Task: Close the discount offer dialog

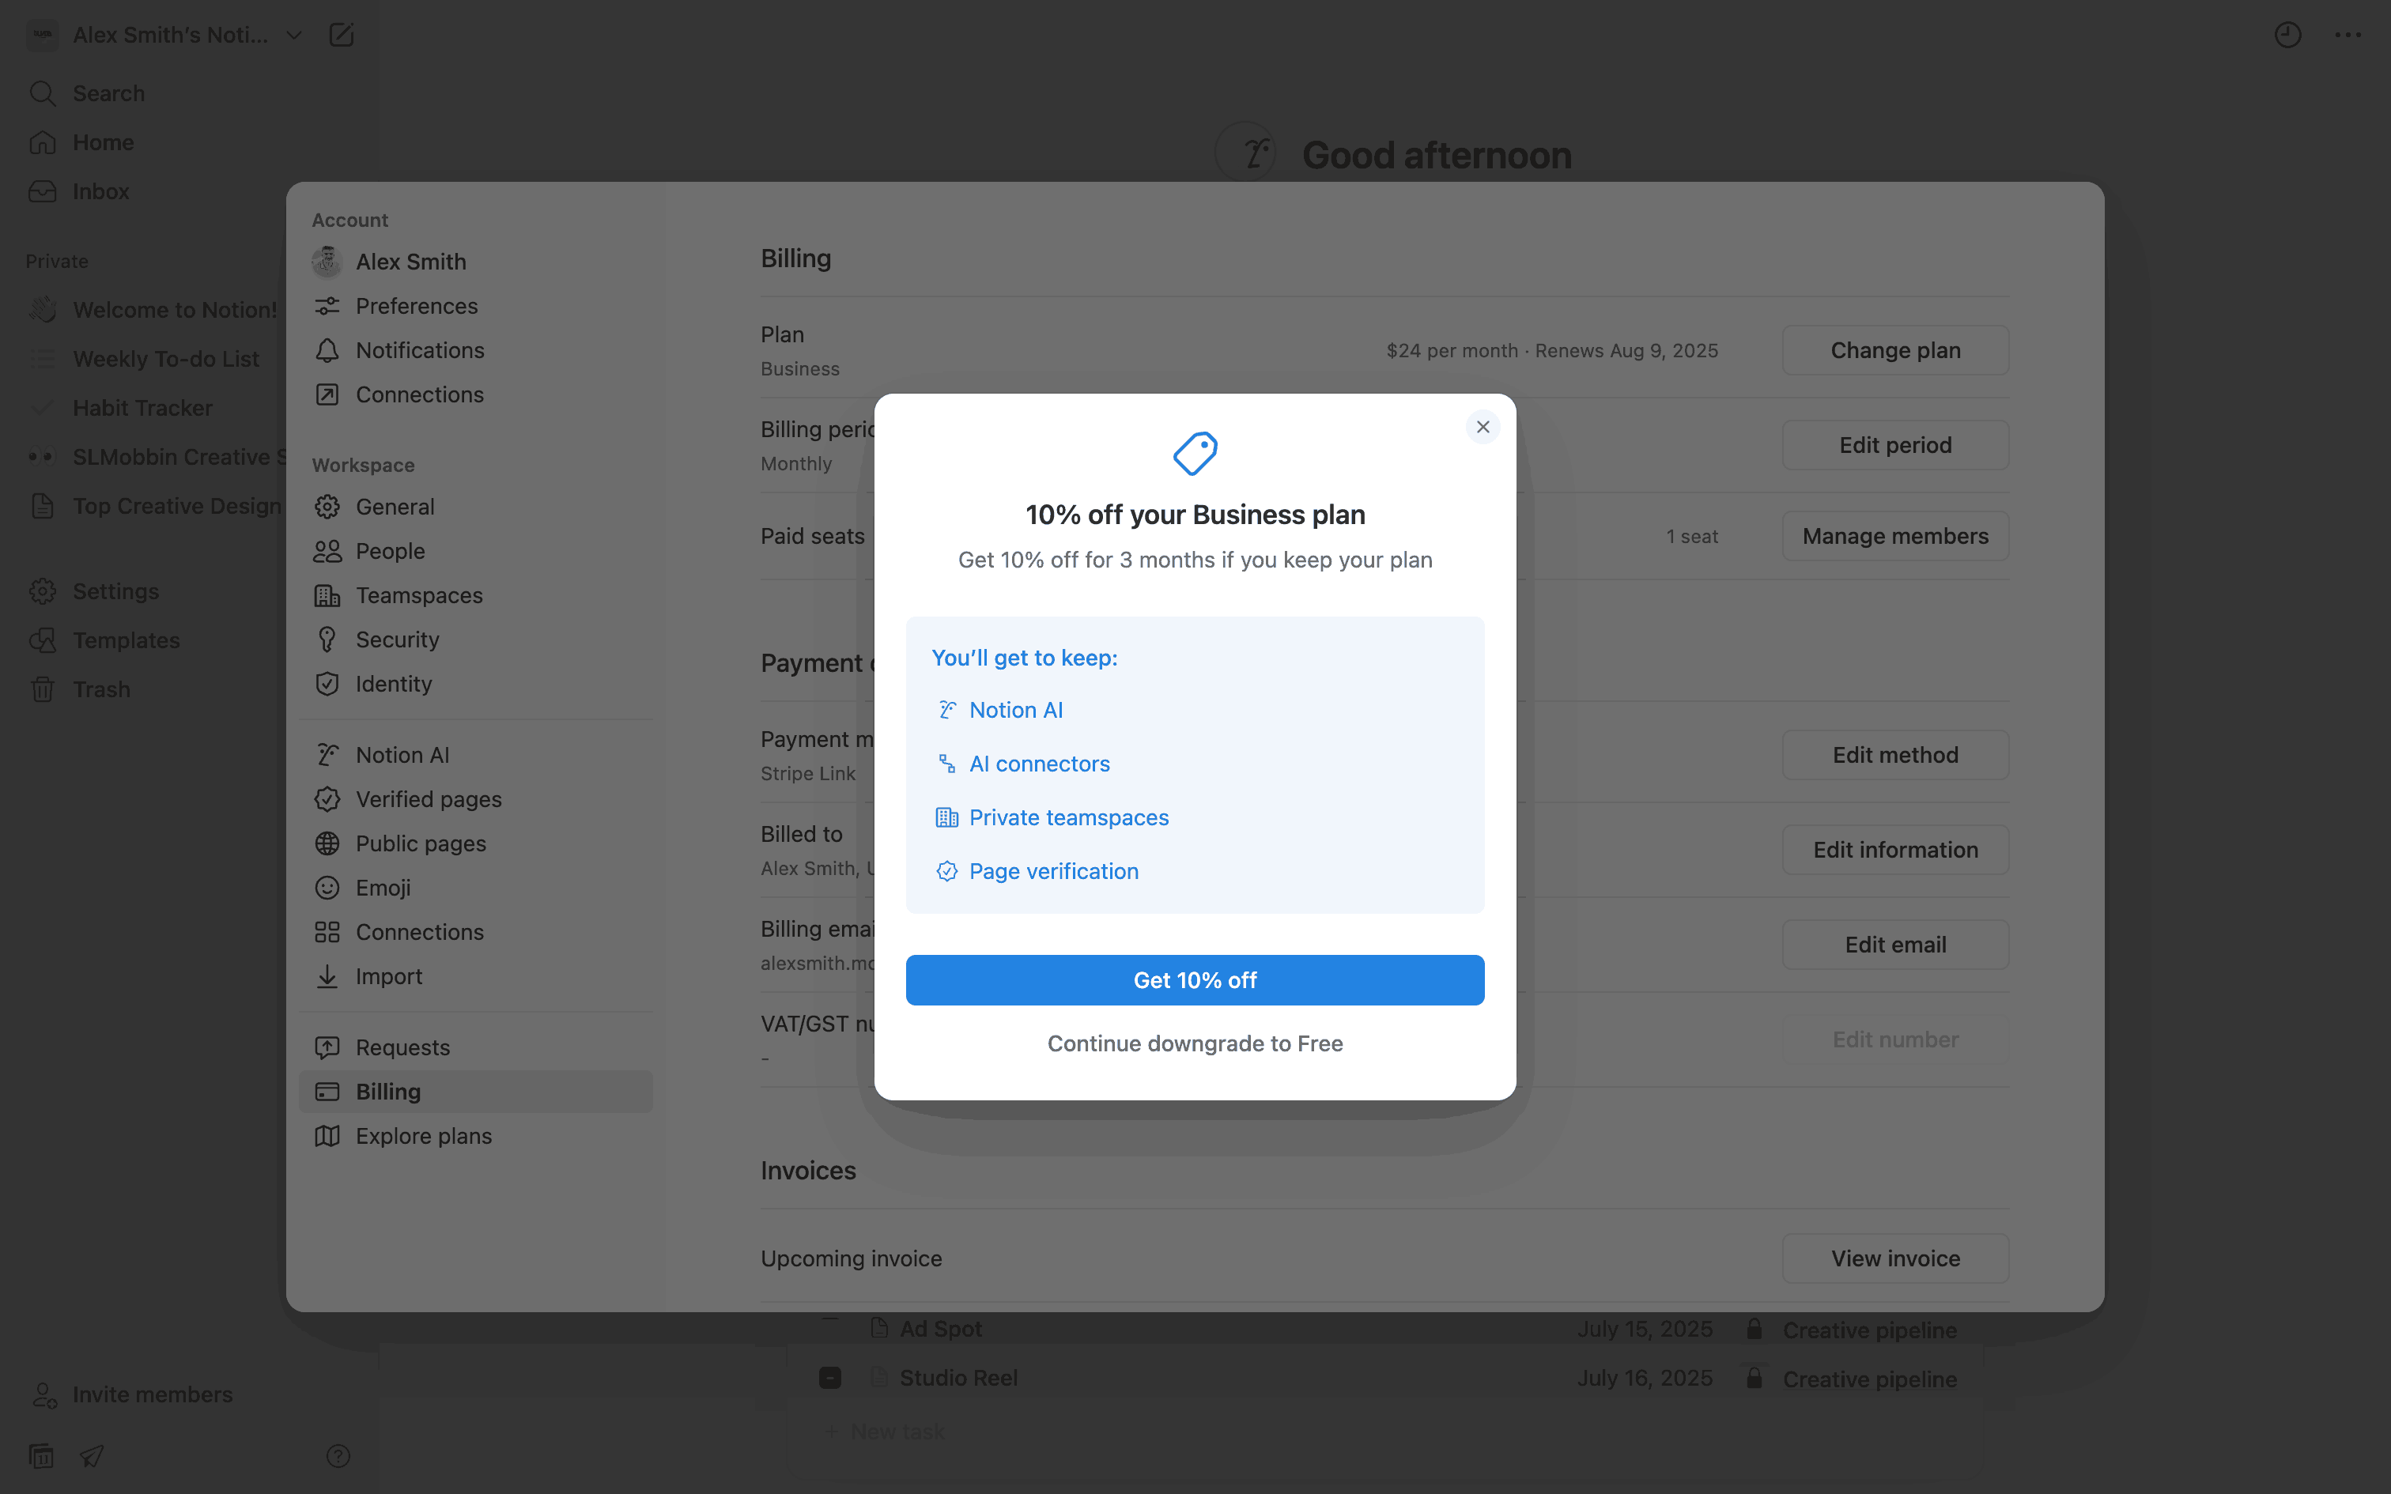Action: click(1482, 427)
